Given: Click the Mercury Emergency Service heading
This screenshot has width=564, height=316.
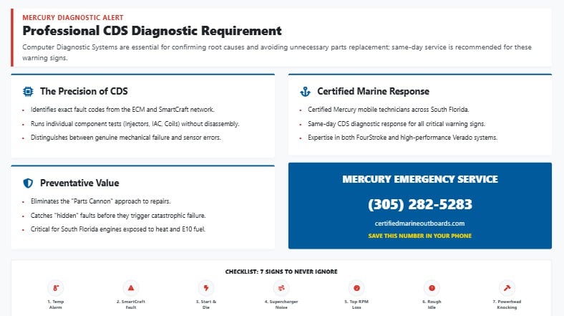Looking at the screenshot, I should tap(419, 179).
